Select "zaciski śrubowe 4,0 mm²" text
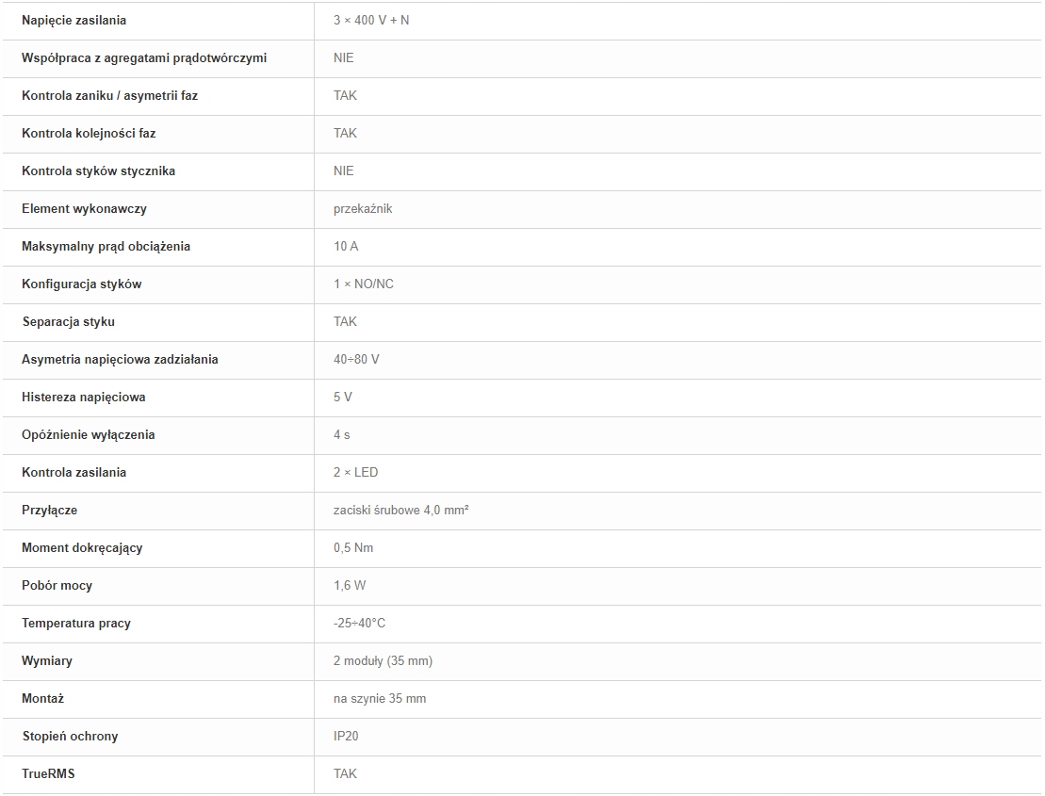The width and height of the screenshot is (1045, 796). pos(401,510)
